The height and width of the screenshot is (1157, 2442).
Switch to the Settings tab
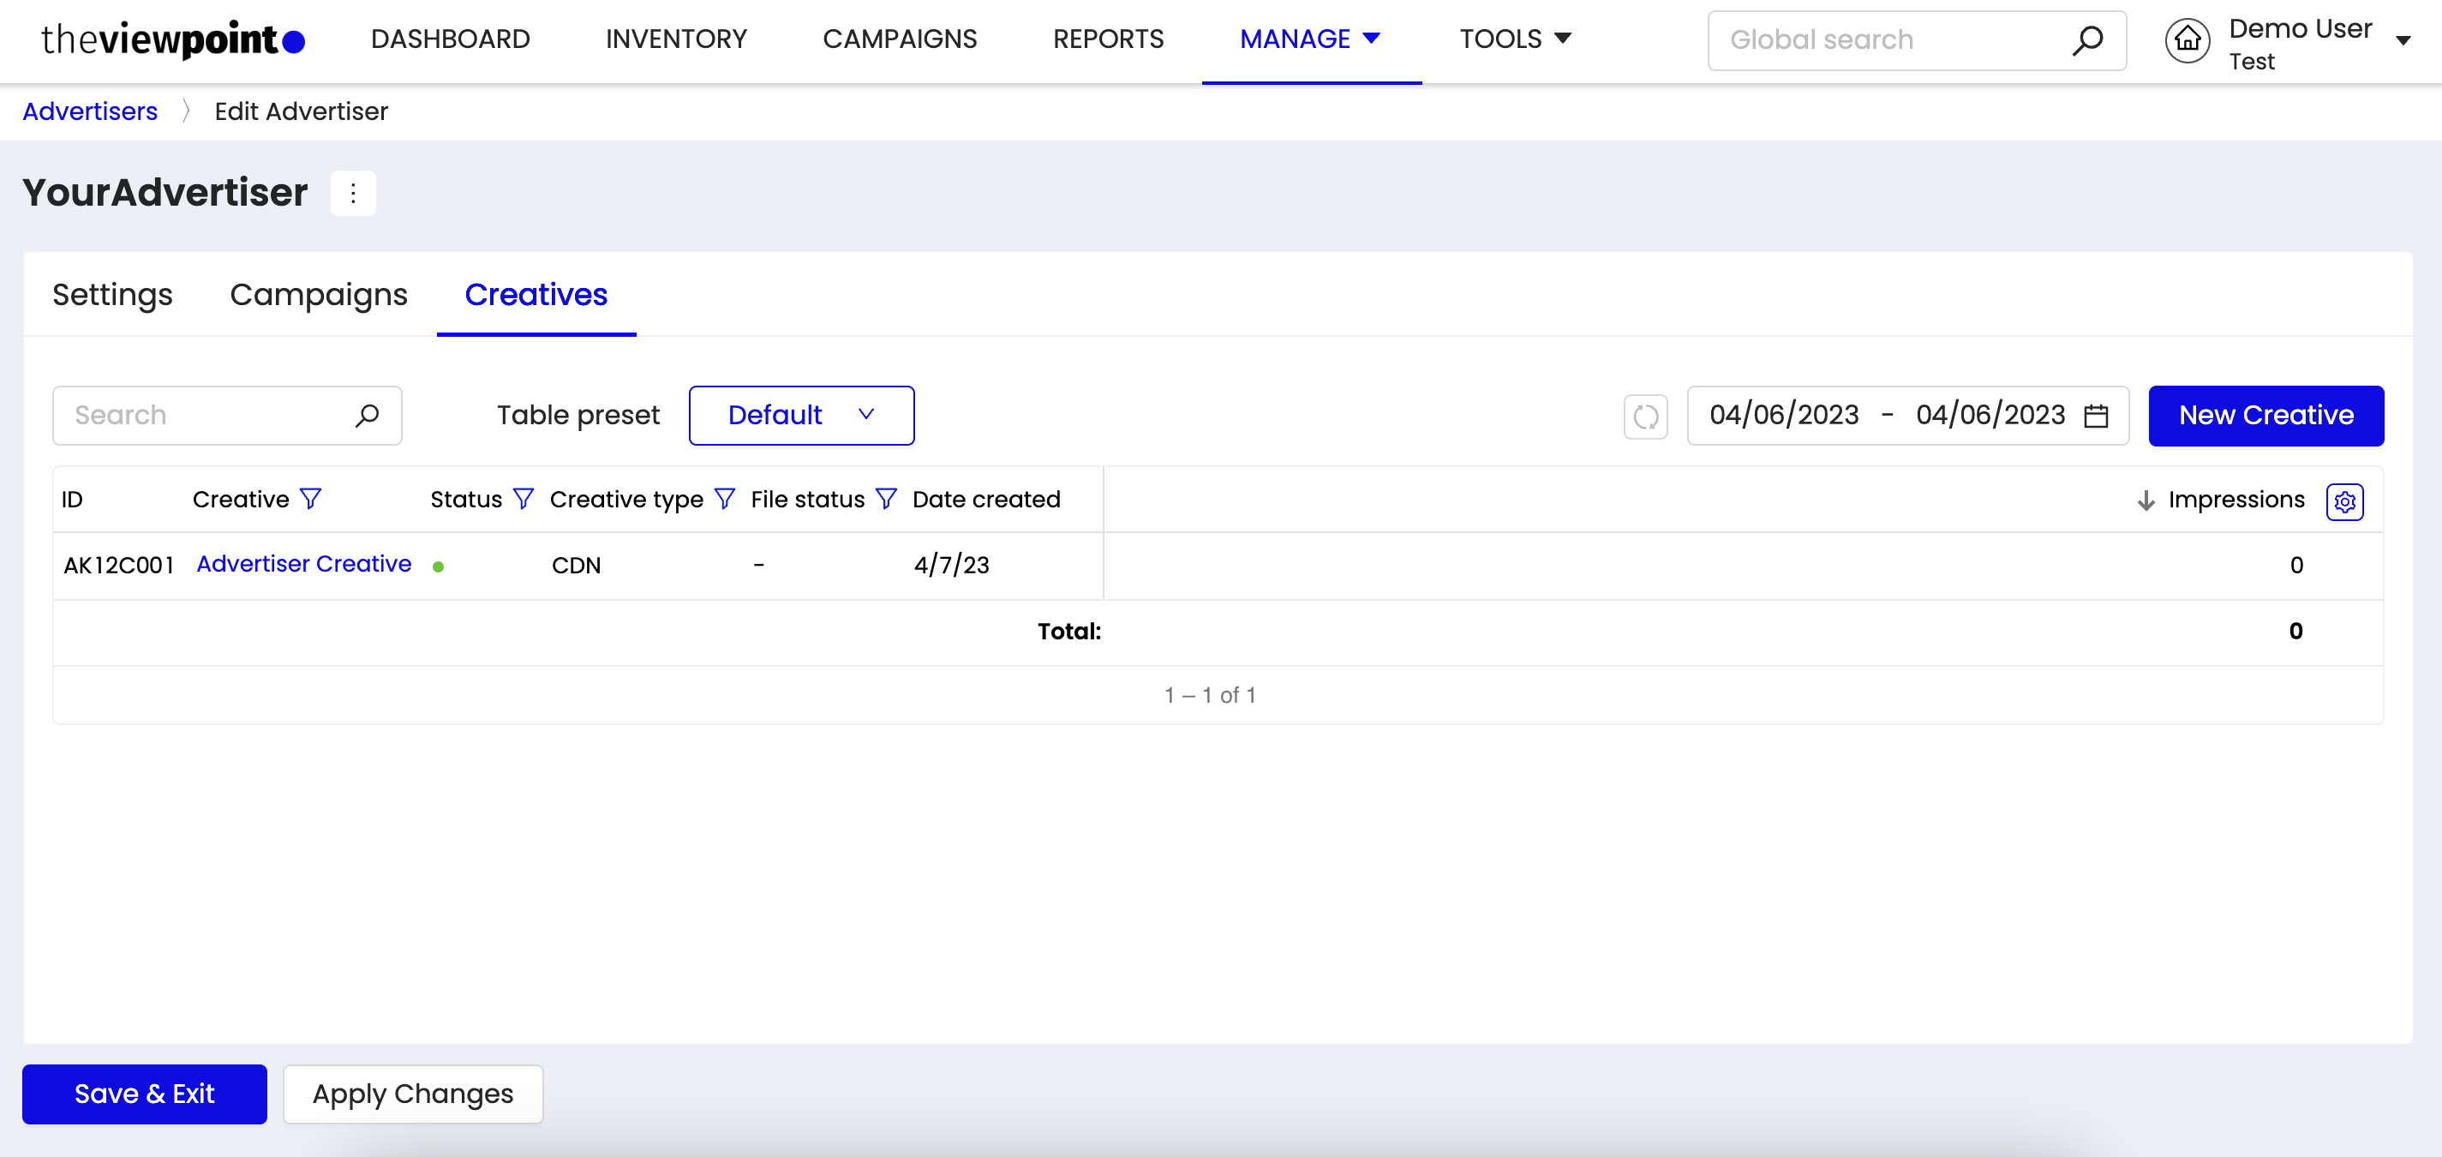click(x=113, y=295)
